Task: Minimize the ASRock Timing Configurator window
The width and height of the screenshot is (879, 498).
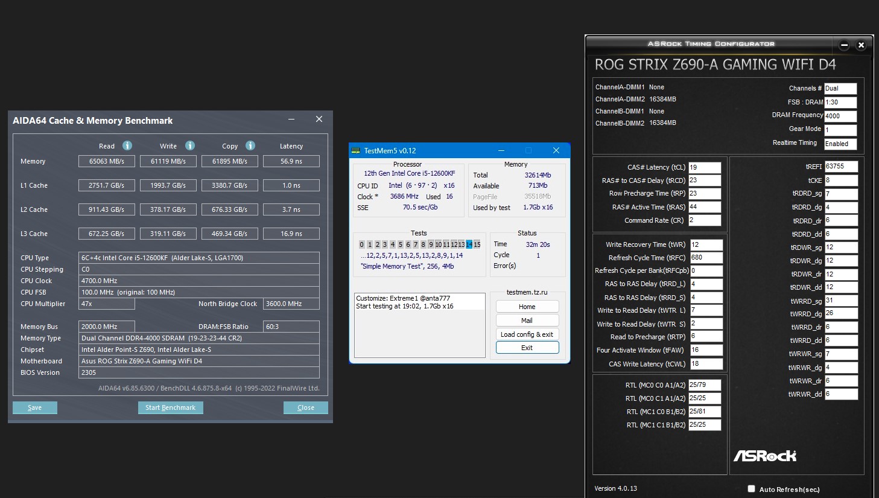Action: tap(845, 45)
